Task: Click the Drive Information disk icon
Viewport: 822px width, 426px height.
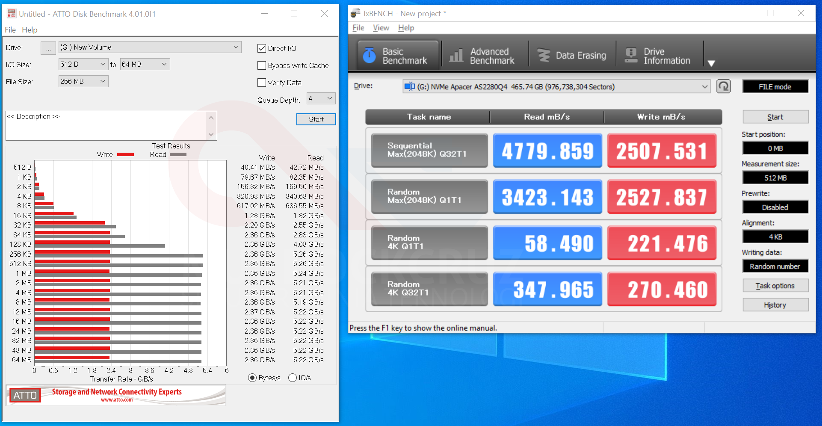Action: pos(631,55)
